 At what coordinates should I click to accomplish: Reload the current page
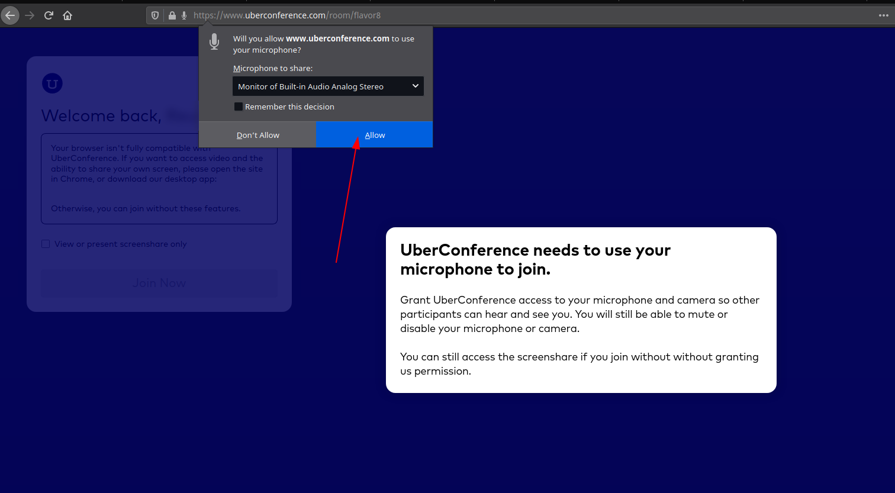click(49, 15)
